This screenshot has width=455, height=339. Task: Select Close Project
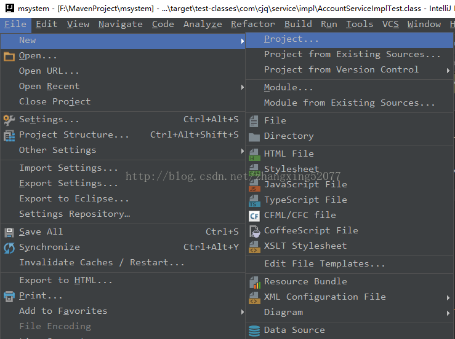(123, 102)
